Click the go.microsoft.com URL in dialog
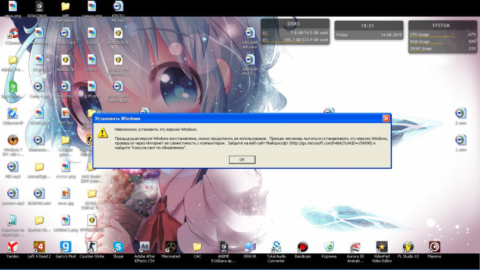Image resolution: width=480 pixels, height=270 pixels. tap(331, 143)
